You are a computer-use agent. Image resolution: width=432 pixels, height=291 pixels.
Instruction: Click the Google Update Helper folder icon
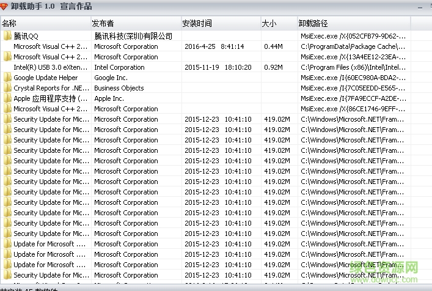(7, 78)
